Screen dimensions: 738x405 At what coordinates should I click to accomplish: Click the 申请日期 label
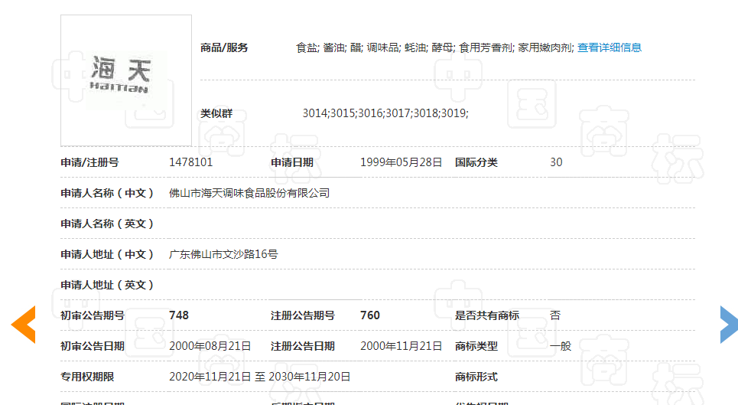tap(292, 162)
